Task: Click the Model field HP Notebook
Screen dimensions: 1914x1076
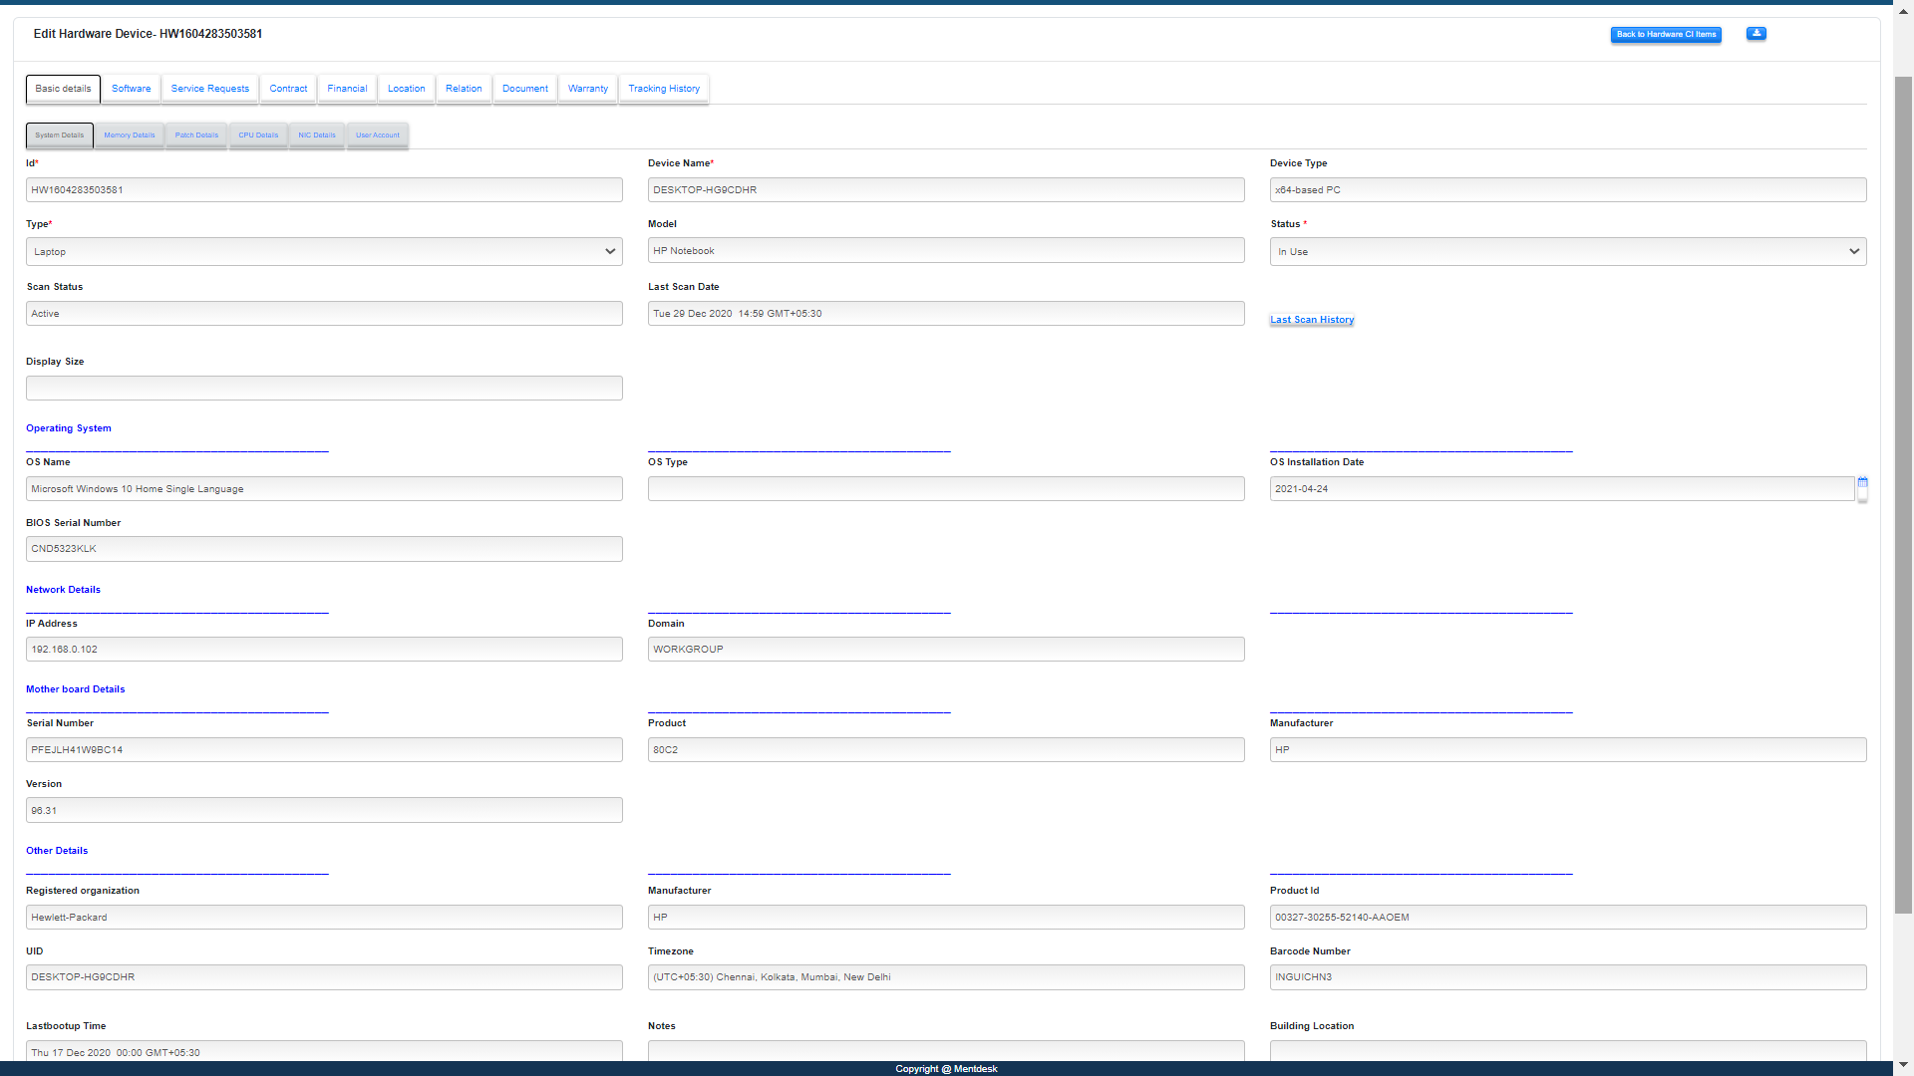Action: pyautogui.click(x=946, y=251)
